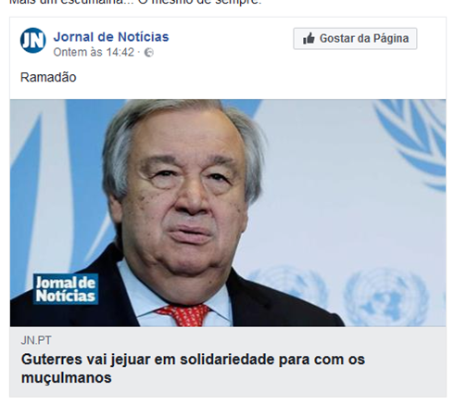Click the Jornal de Notícias watermark on photo
The height and width of the screenshot is (405, 454).
point(66,289)
